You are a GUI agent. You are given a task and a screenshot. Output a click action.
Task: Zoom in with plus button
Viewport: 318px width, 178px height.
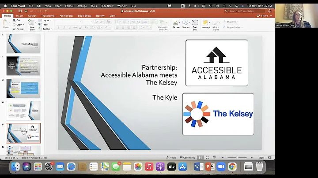251,158
